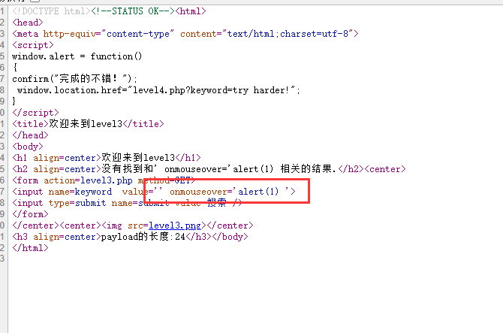Click the confirm("完成的不错!") line
The height and width of the screenshot is (333, 503).
tap(75, 79)
